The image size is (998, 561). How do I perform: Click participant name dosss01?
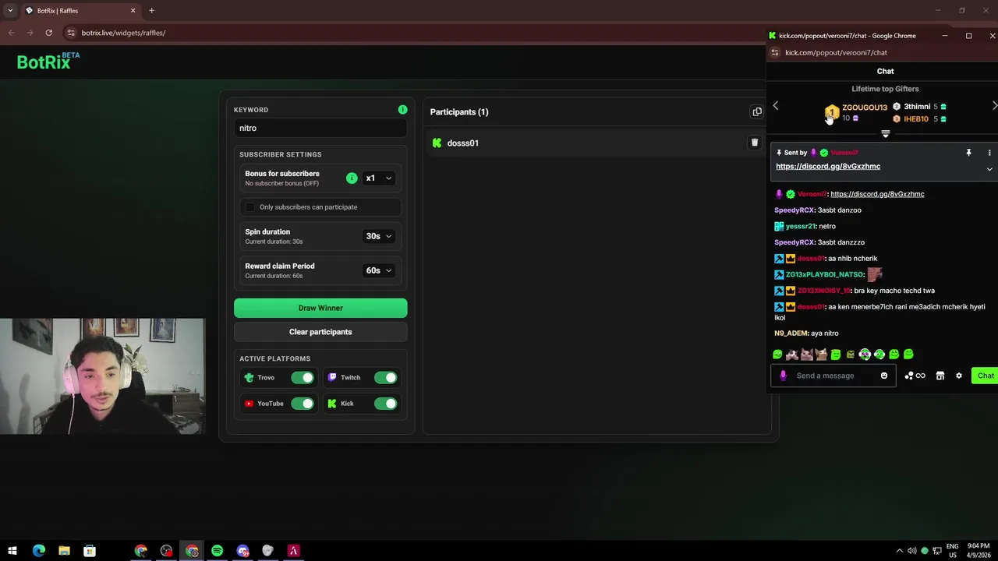coord(463,143)
